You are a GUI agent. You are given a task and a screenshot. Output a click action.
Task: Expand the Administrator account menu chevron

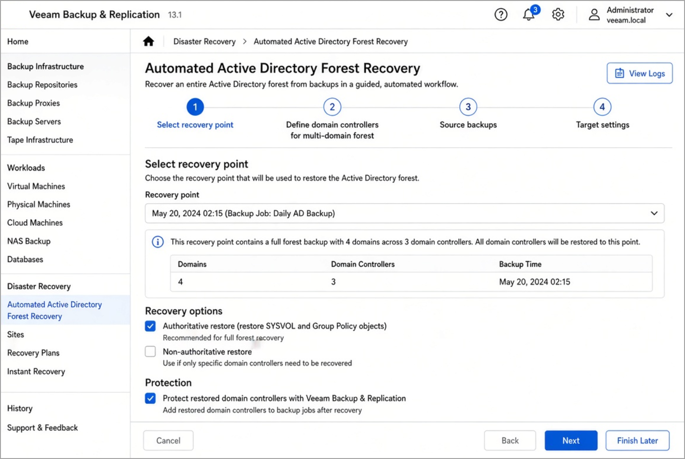(x=669, y=15)
